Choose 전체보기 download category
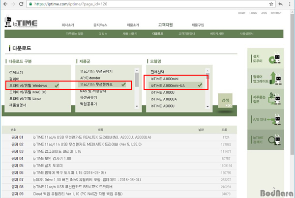 (16, 72)
